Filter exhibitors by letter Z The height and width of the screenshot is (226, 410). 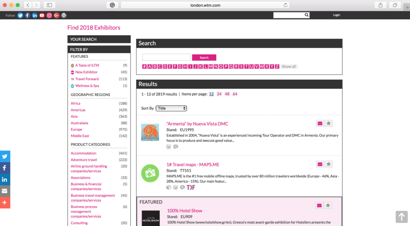coord(277,66)
